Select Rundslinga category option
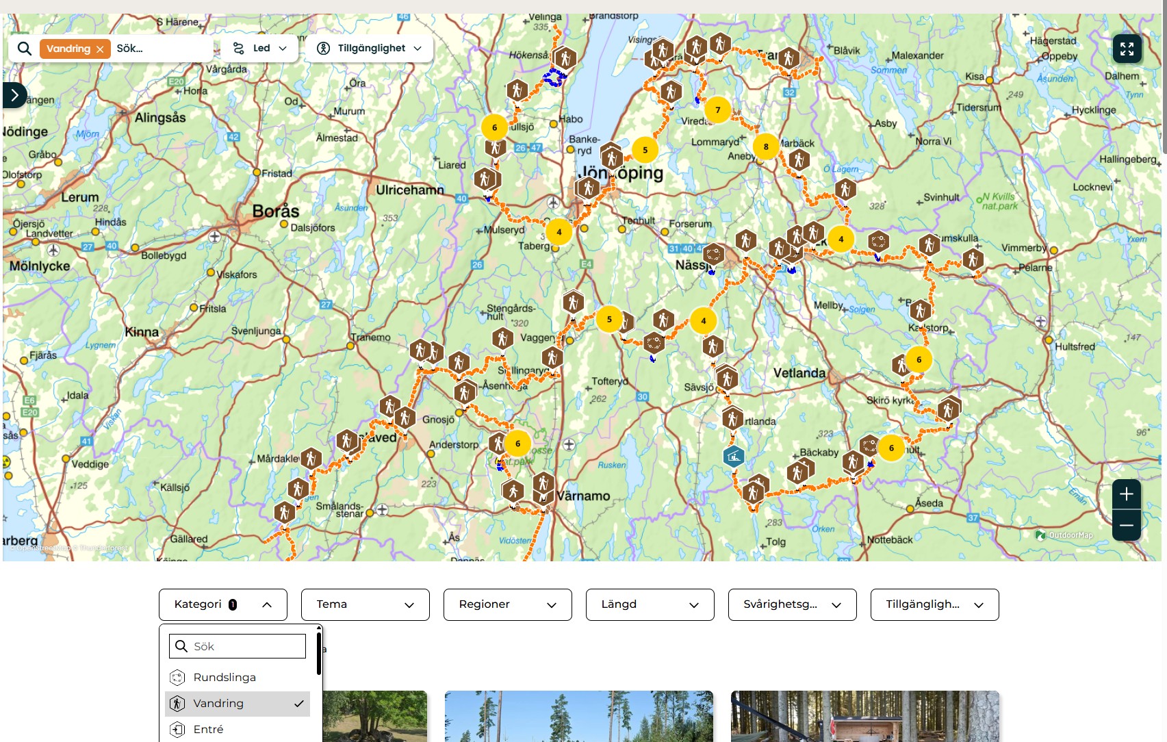 225,678
